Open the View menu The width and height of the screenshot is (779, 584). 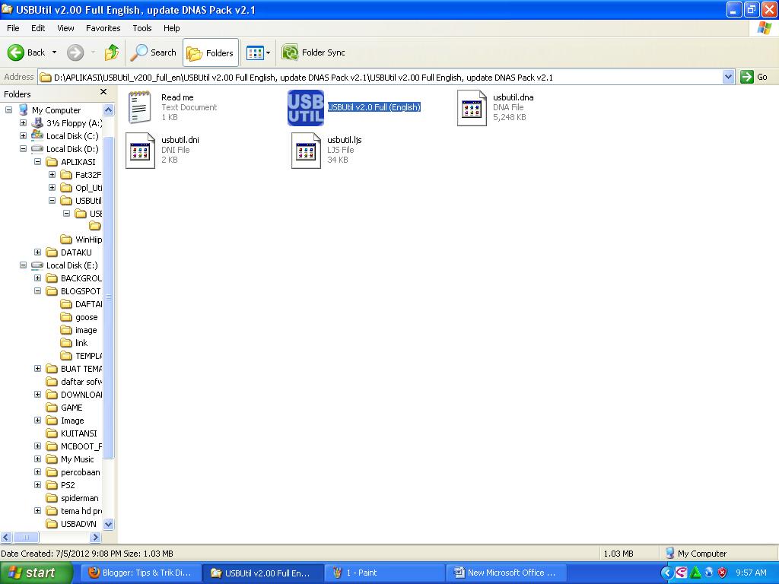(65, 28)
